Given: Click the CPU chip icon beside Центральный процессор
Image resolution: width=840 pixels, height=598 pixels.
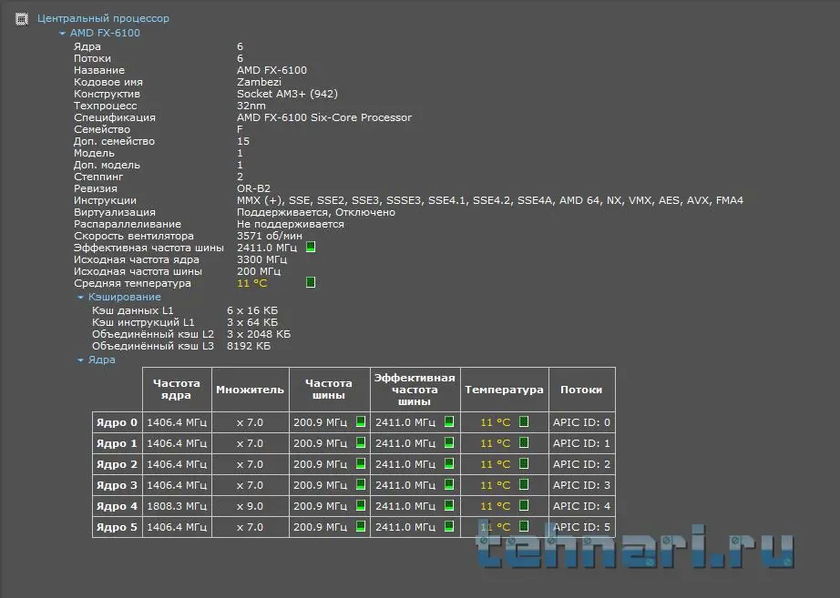Looking at the screenshot, I should point(22,18).
